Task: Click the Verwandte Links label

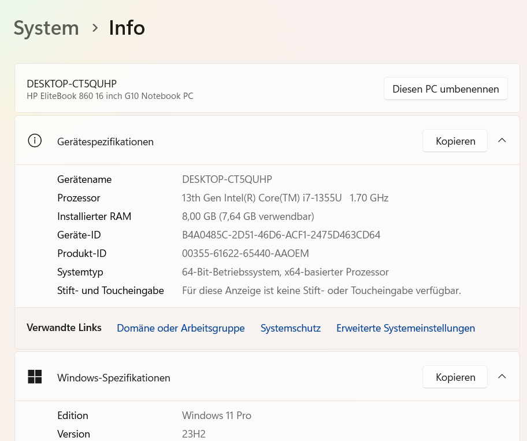Action: click(64, 328)
